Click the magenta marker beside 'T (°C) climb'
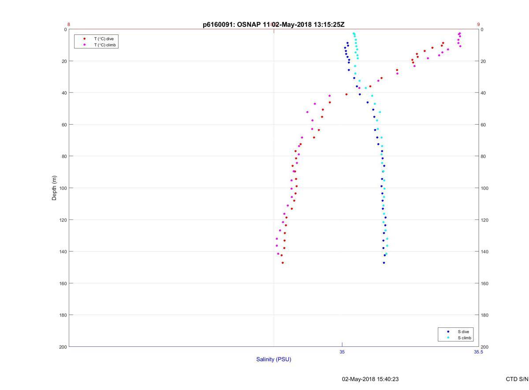Image resolution: width=529 pixels, height=390 pixels. coord(84,45)
